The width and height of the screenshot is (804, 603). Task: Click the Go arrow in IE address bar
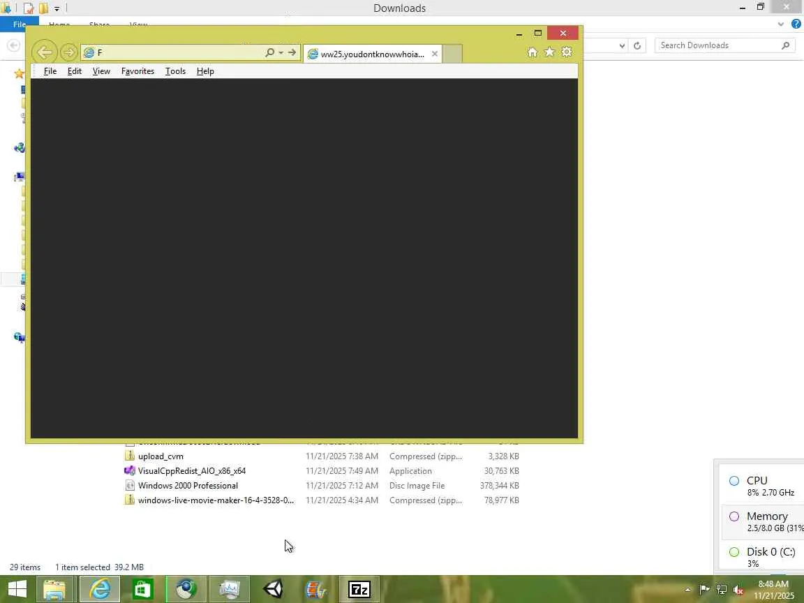(x=292, y=52)
